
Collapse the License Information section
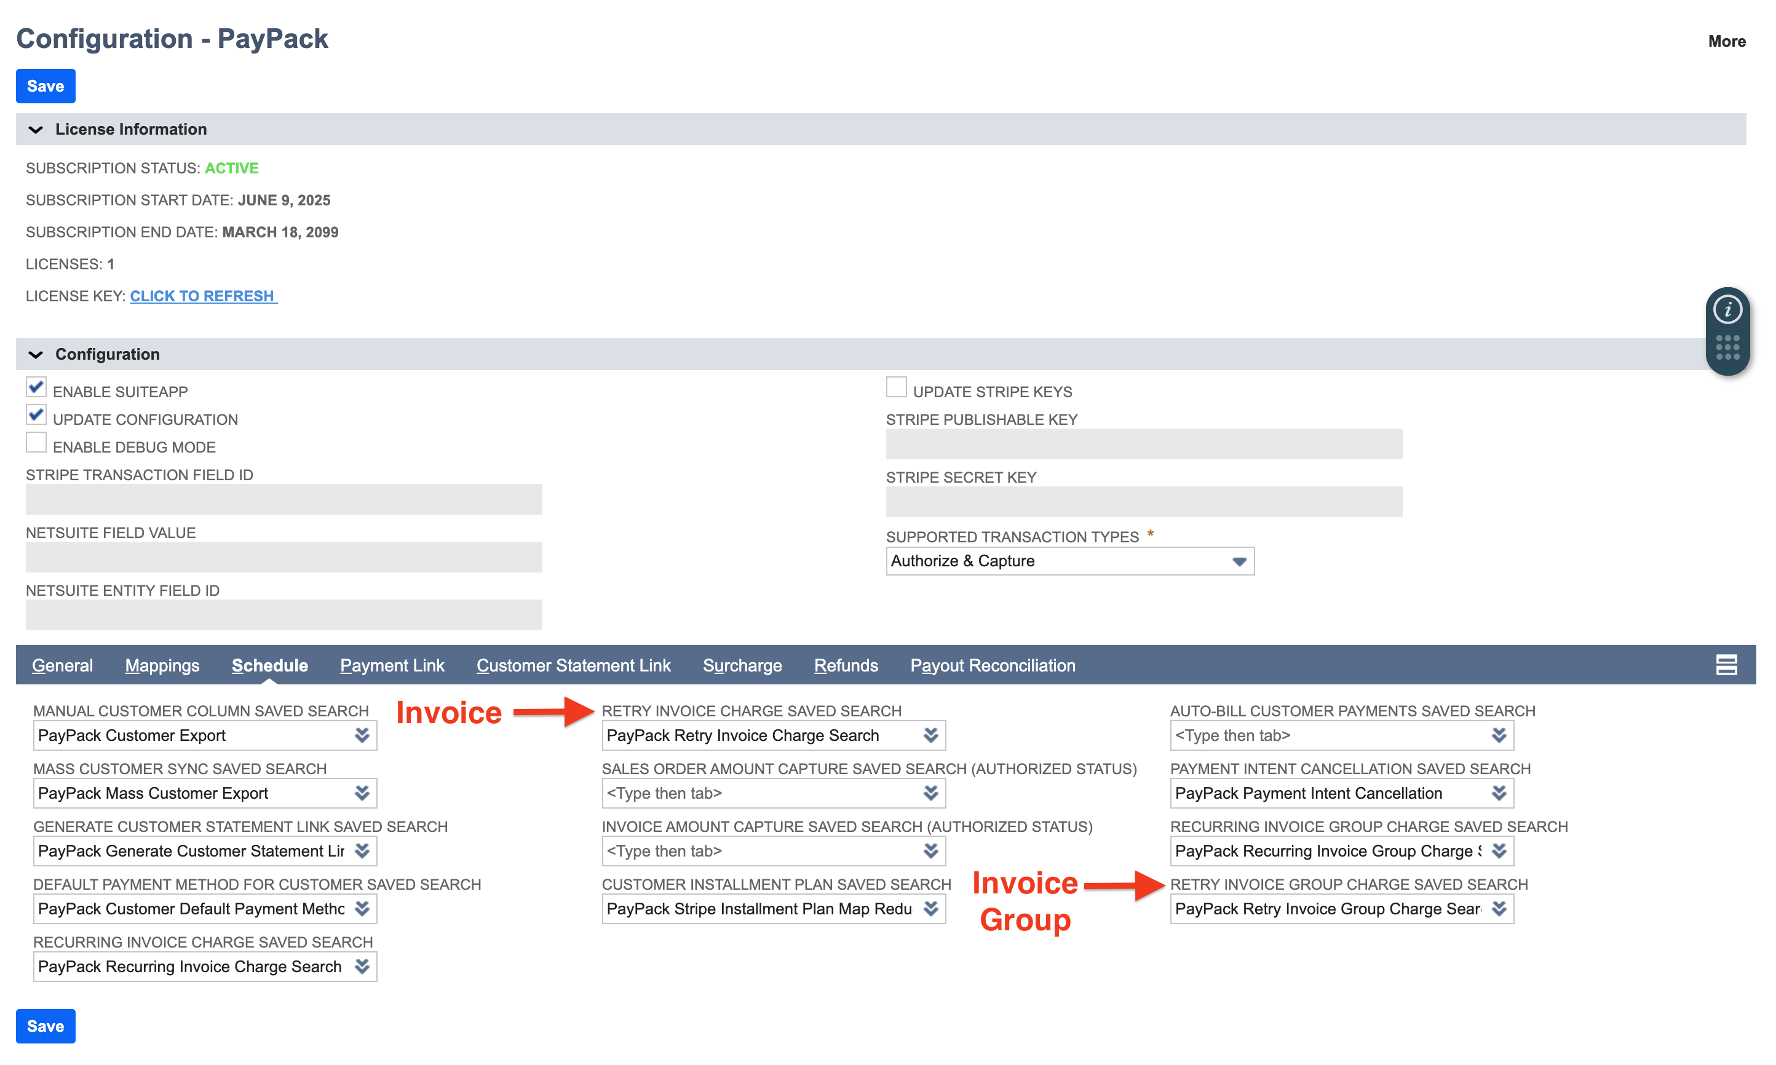click(35, 129)
